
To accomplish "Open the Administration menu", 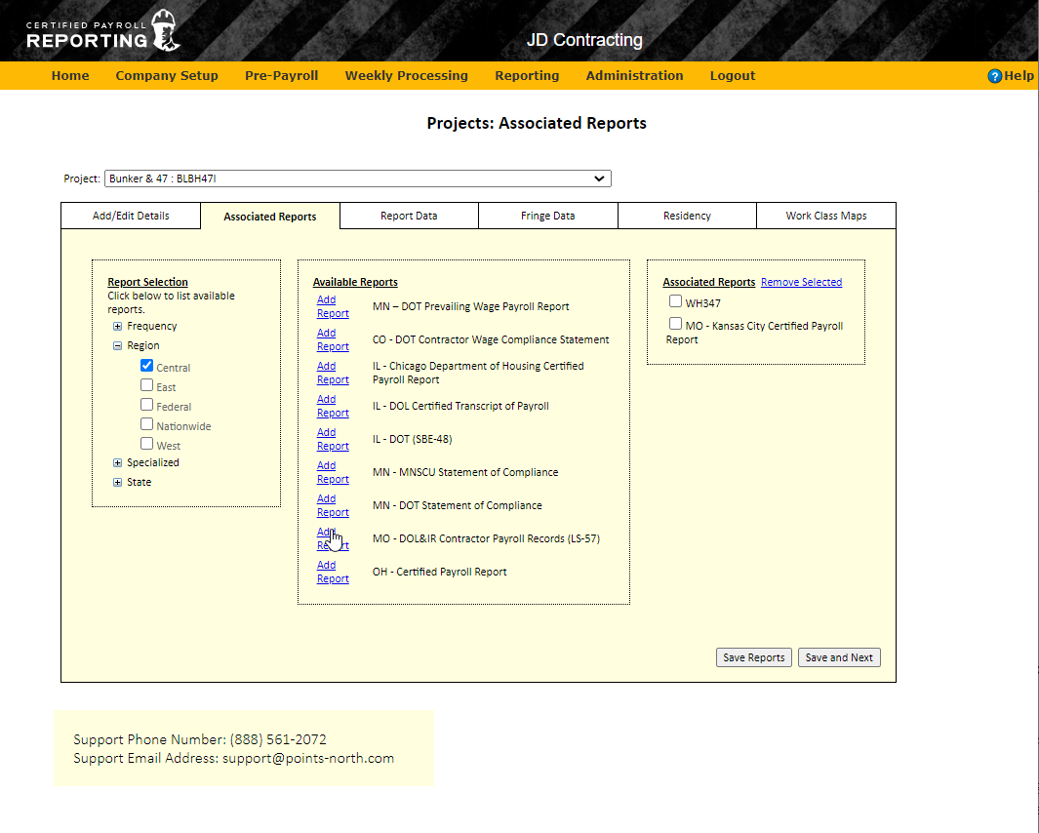I will [635, 75].
